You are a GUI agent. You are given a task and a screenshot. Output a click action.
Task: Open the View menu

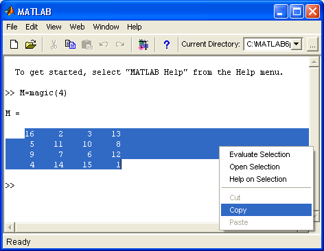pyautogui.click(x=54, y=27)
